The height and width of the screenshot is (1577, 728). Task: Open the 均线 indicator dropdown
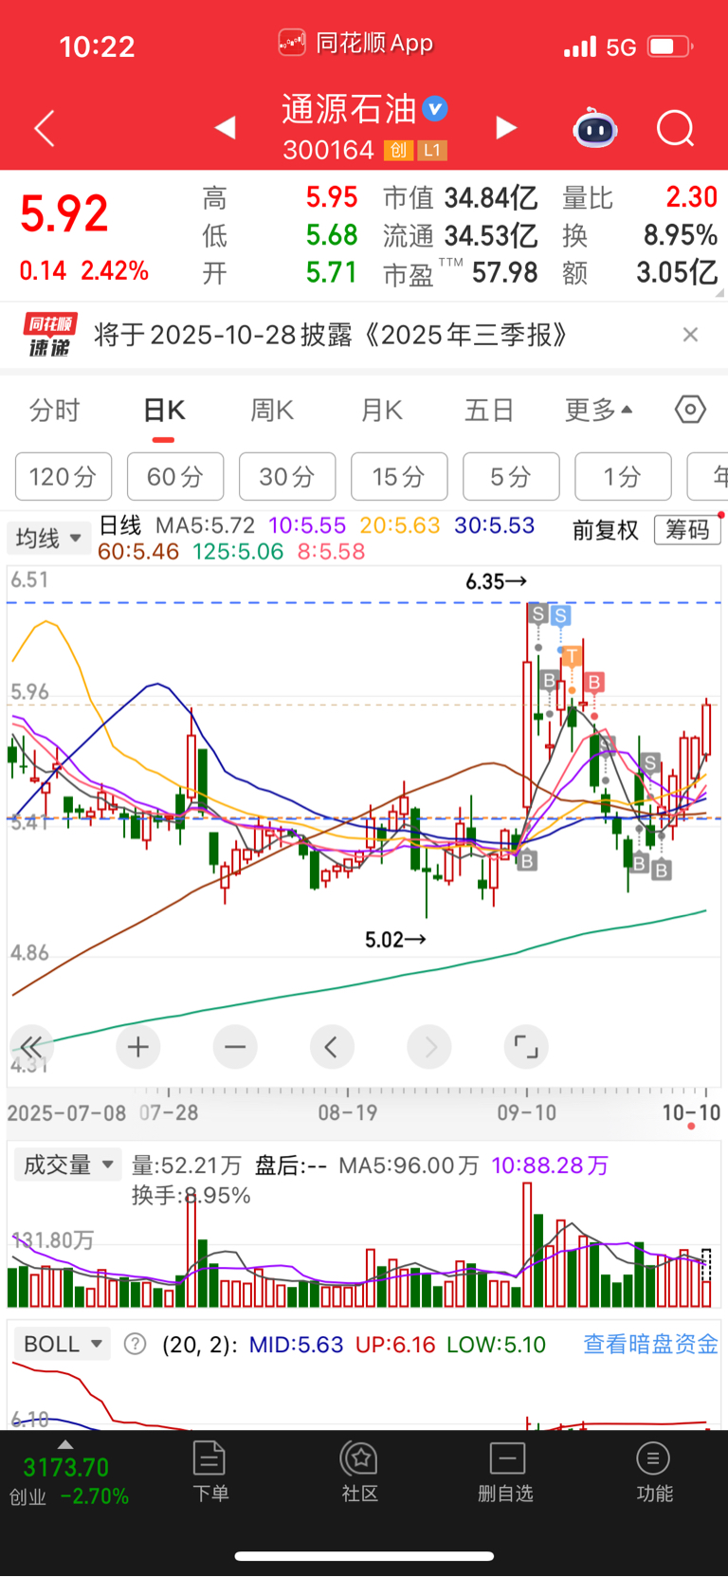47,539
